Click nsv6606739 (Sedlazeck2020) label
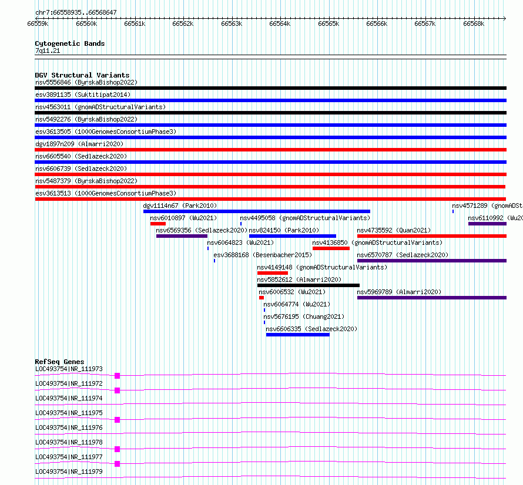 (x=81, y=169)
